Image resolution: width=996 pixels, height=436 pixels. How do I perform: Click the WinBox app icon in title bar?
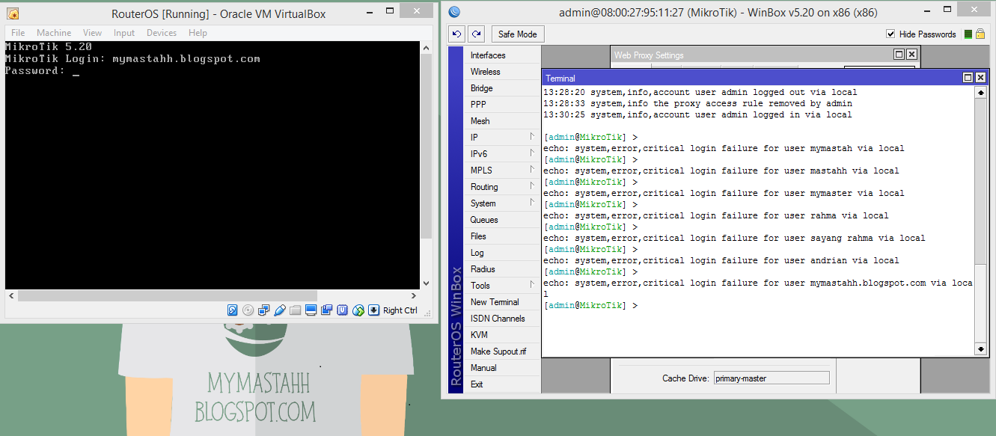click(454, 12)
